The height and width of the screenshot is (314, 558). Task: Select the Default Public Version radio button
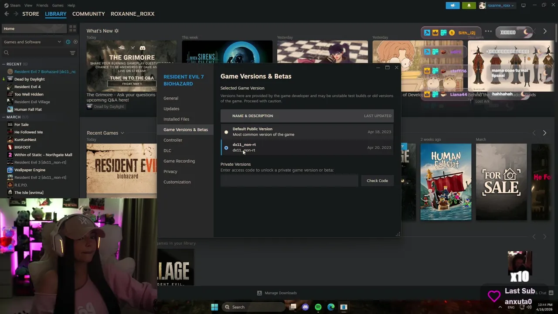[226, 132]
